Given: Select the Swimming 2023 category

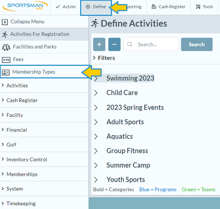Looking at the screenshot, I should (130, 78).
